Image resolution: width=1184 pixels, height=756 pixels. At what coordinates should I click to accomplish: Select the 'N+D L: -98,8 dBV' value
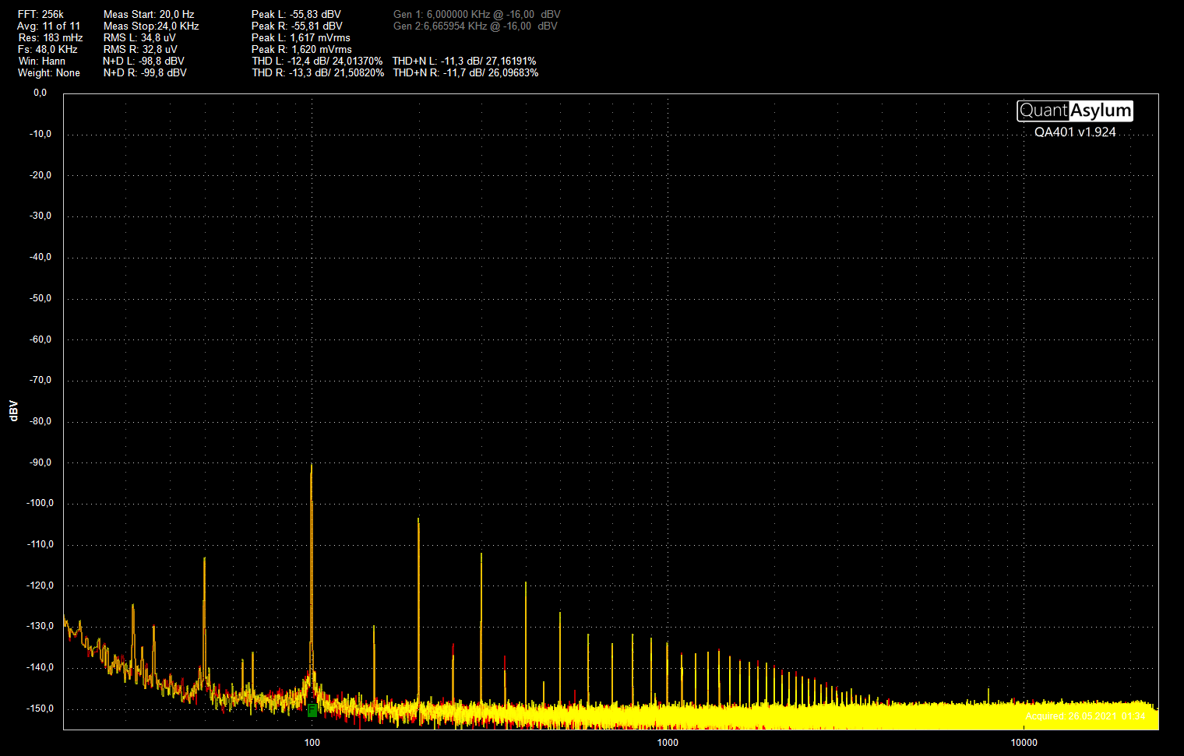coord(143,61)
